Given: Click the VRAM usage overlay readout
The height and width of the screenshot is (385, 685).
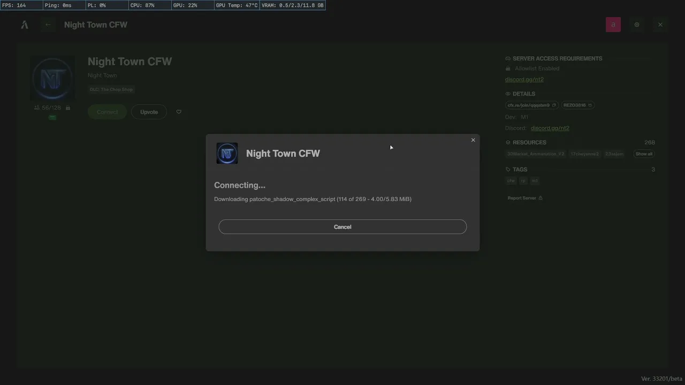Looking at the screenshot, I should point(292,5).
